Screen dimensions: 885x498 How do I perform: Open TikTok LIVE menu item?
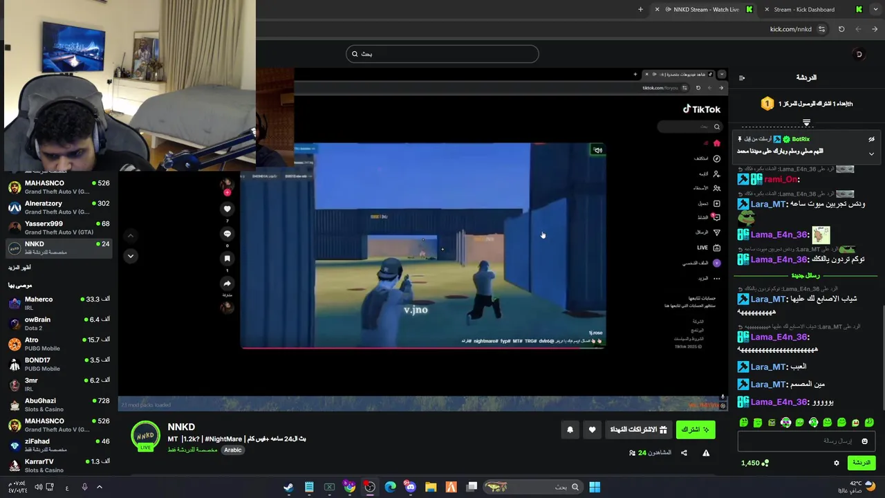pyautogui.click(x=709, y=248)
